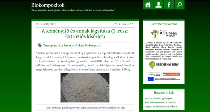Screen dimensions: 210x112
Task: Click author name Dr. Kmetty Ákos
Action: point(46,24)
